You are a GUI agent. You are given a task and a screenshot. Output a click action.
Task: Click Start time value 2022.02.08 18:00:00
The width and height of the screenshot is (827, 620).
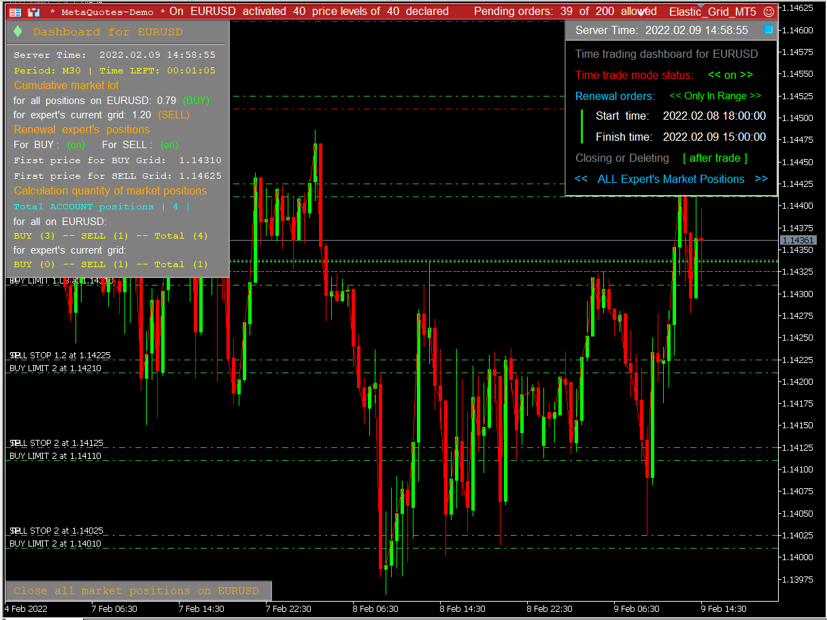click(x=714, y=116)
